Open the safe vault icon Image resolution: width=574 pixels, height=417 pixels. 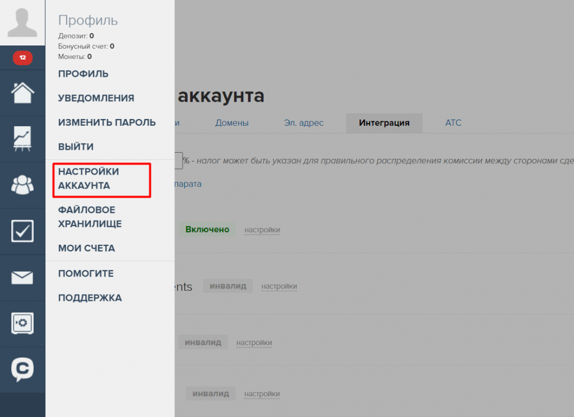pos(22,323)
